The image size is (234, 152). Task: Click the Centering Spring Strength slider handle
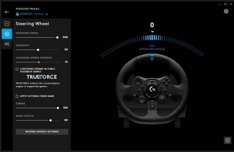[39, 62]
